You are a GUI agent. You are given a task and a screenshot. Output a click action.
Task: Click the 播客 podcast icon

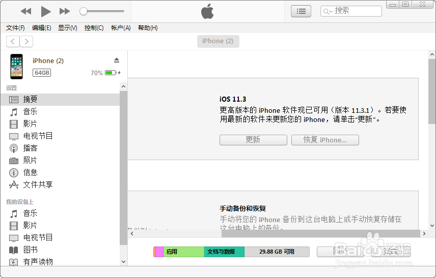[x=14, y=148]
